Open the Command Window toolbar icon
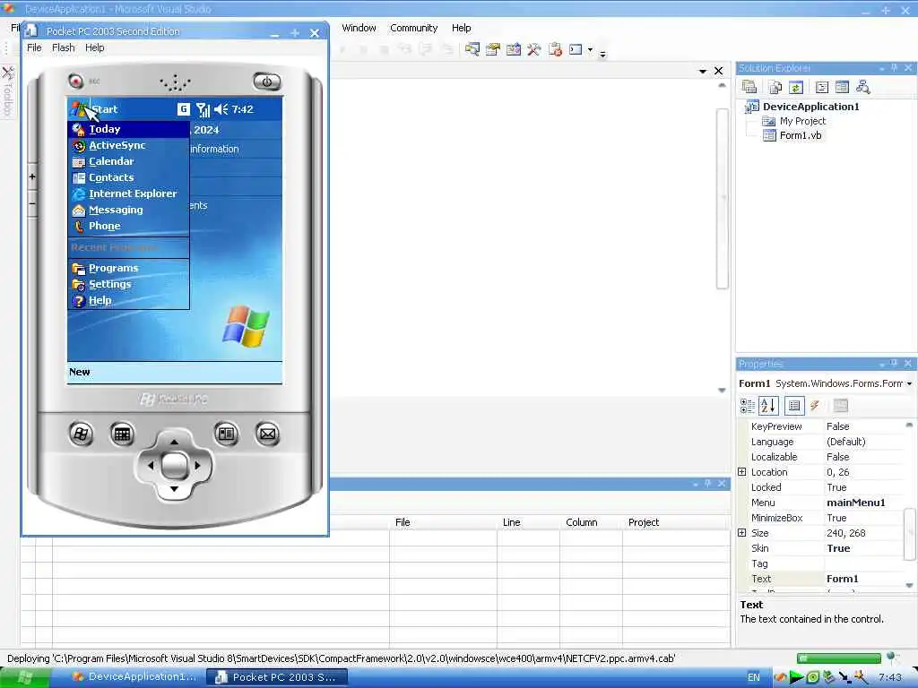The image size is (918, 688). click(x=576, y=50)
